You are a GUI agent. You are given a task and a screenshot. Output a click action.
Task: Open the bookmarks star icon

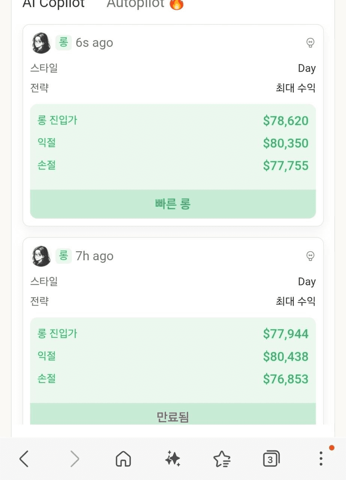click(x=222, y=459)
